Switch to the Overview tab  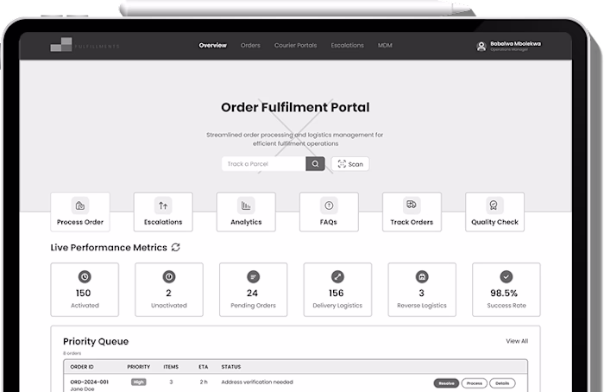pos(212,46)
